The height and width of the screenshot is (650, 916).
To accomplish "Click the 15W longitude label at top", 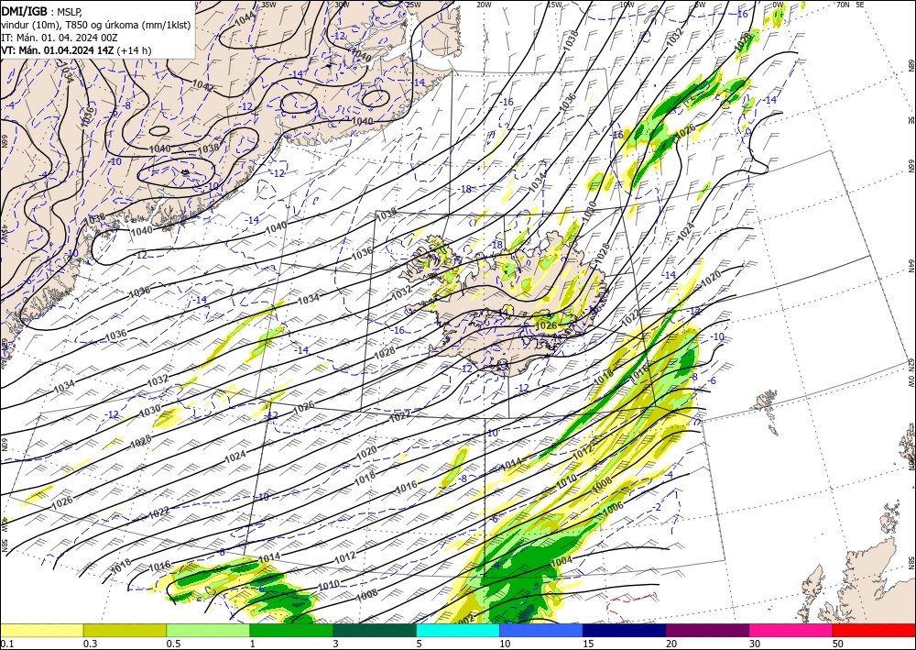I will pos(554,5).
